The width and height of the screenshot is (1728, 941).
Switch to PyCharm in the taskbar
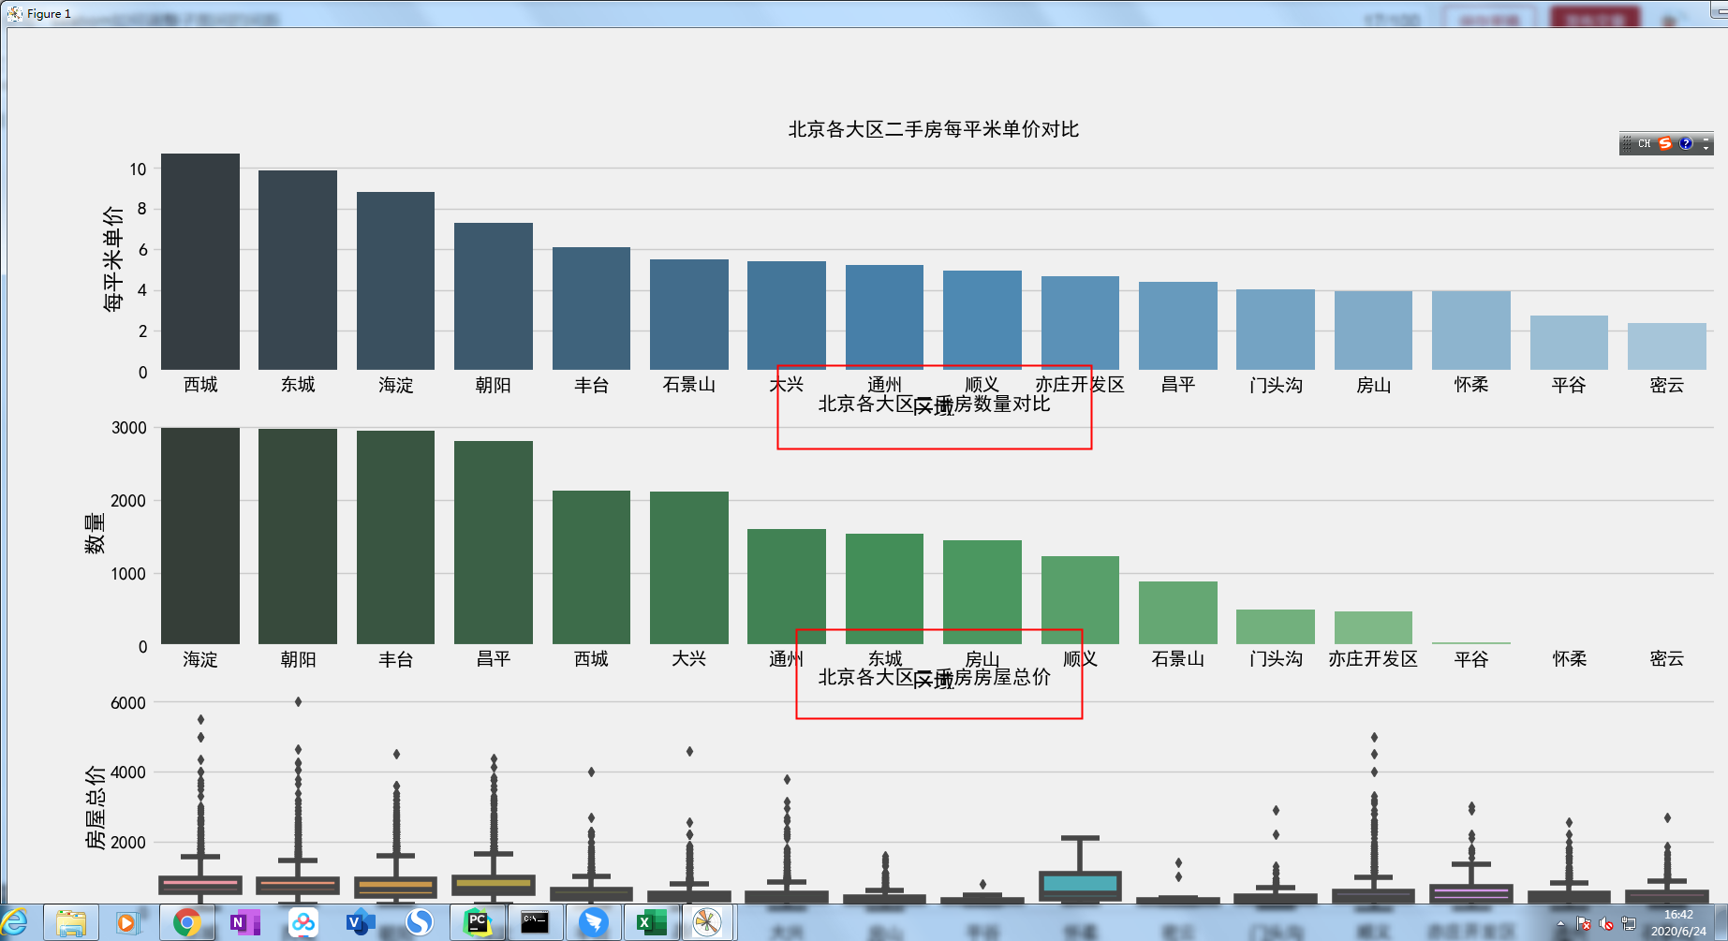[x=478, y=923]
